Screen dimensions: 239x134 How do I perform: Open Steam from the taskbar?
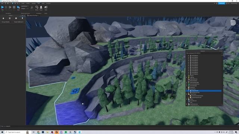pos(75,132)
